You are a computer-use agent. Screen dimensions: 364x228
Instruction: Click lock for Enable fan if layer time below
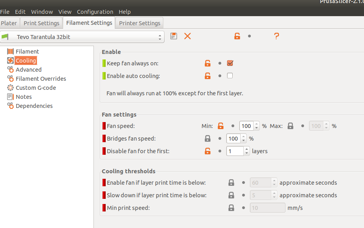click(x=231, y=183)
